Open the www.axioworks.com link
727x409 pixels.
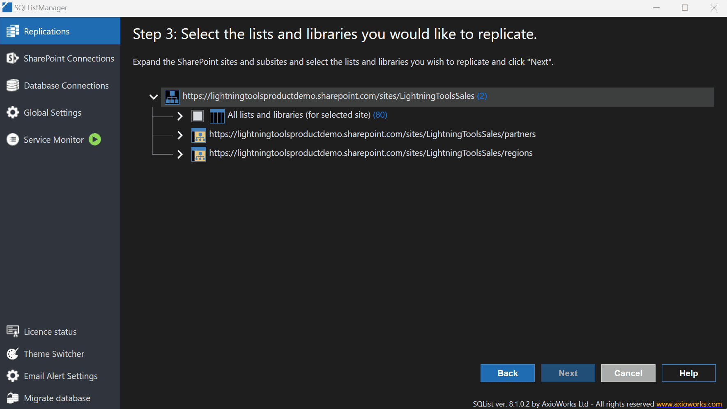click(689, 404)
